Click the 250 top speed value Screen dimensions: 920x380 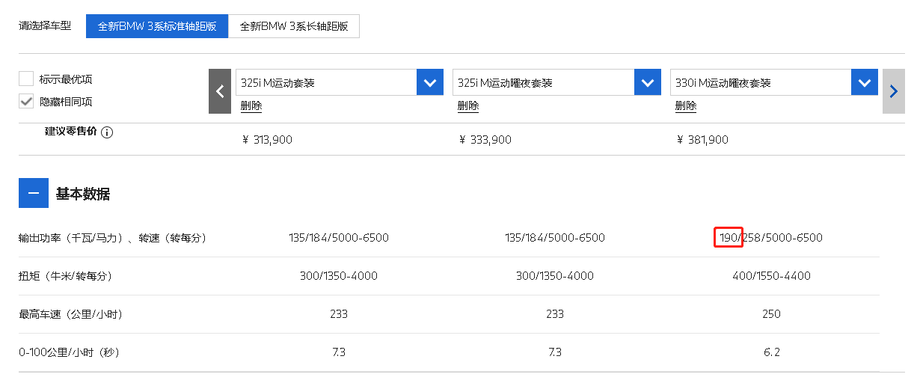[x=771, y=314]
